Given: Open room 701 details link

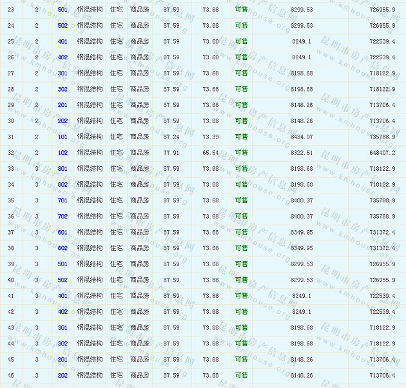Looking at the screenshot, I should 63,200.
